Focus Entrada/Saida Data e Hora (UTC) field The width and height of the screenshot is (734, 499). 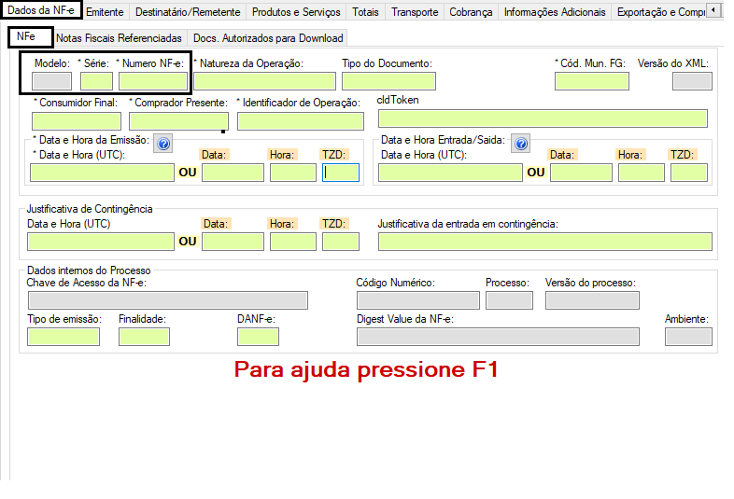(x=450, y=173)
